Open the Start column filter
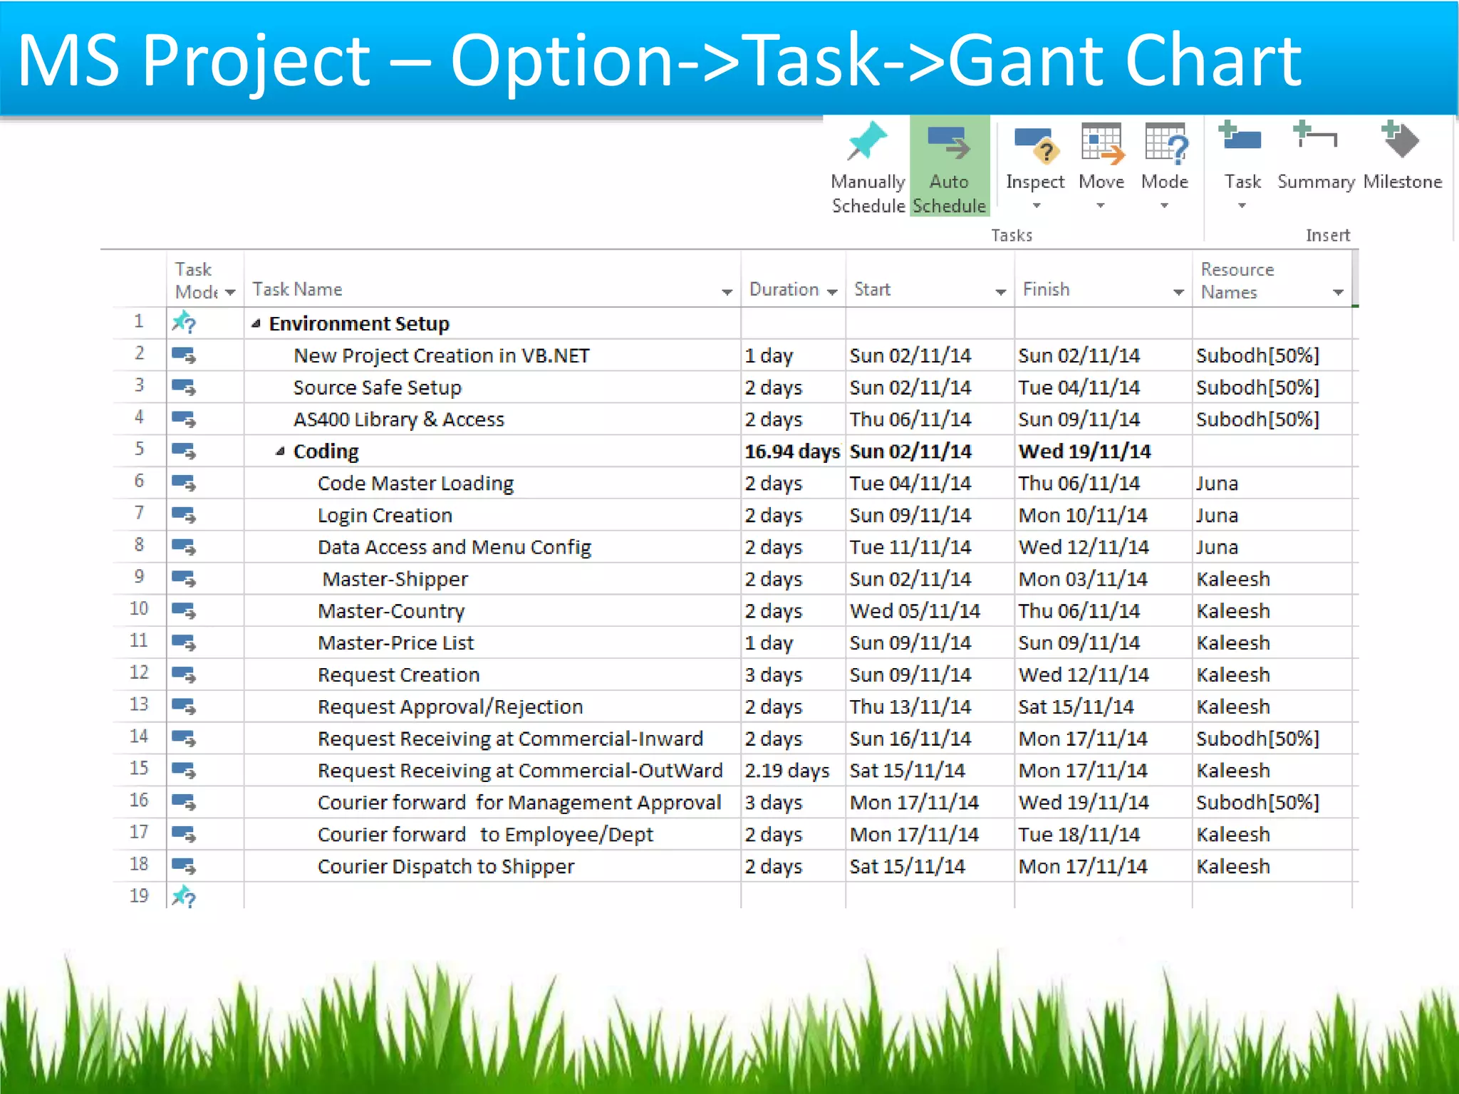Image resolution: width=1459 pixels, height=1094 pixels. (x=1001, y=292)
